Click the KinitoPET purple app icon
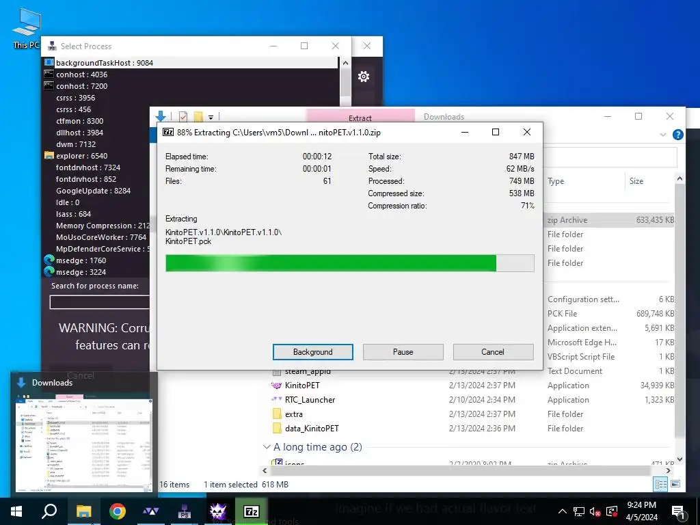The height and width of the screenshot is (525, 700). pyautogui.click(x=276, y=386)
